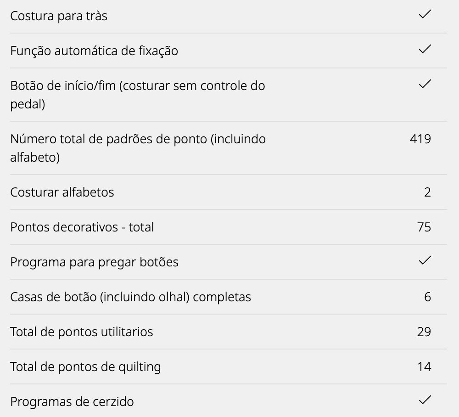Click the Programa para pregar botões label
The height and width of the screenshot is (417, 459).
tap(94, 262)
